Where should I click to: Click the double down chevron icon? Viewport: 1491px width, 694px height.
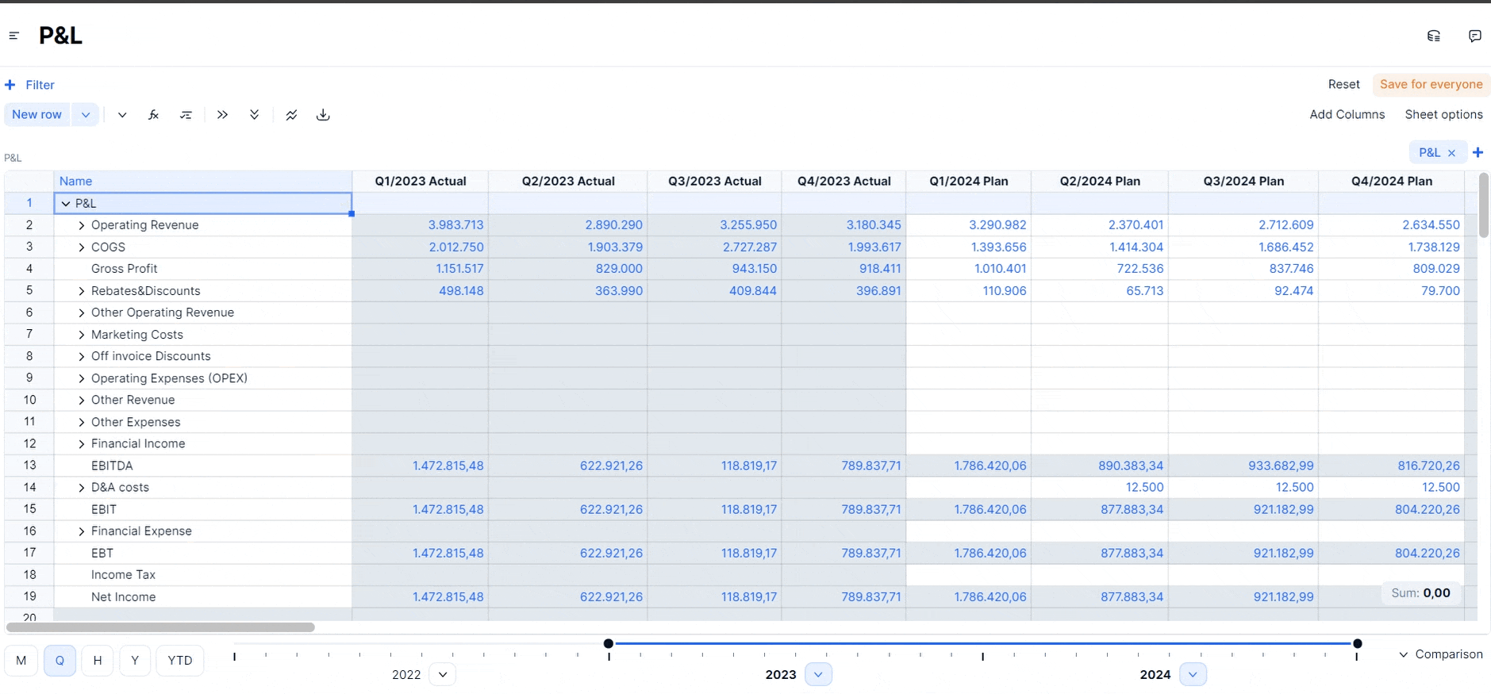254,115
